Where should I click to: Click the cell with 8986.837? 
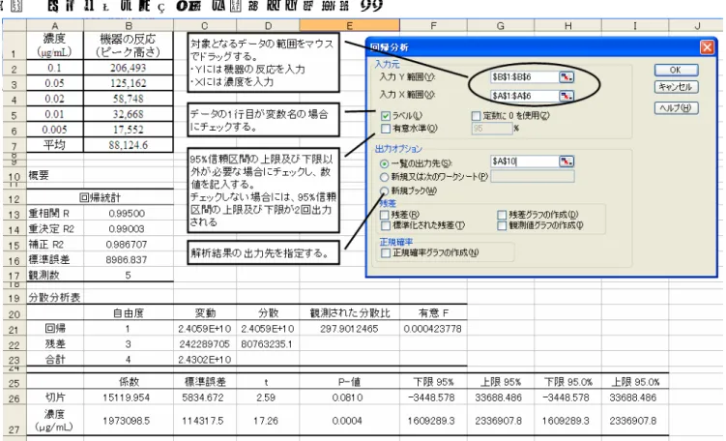click(x=129, y=260)
